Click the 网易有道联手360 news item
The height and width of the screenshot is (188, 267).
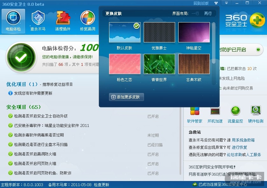click(222, 174)
